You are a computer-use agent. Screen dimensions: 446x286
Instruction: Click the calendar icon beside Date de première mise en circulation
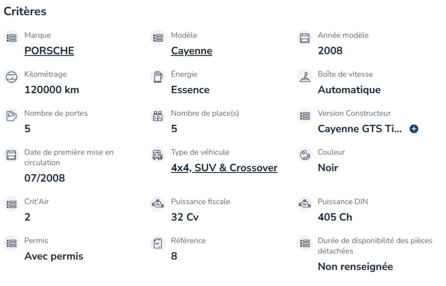click(12, 155)
